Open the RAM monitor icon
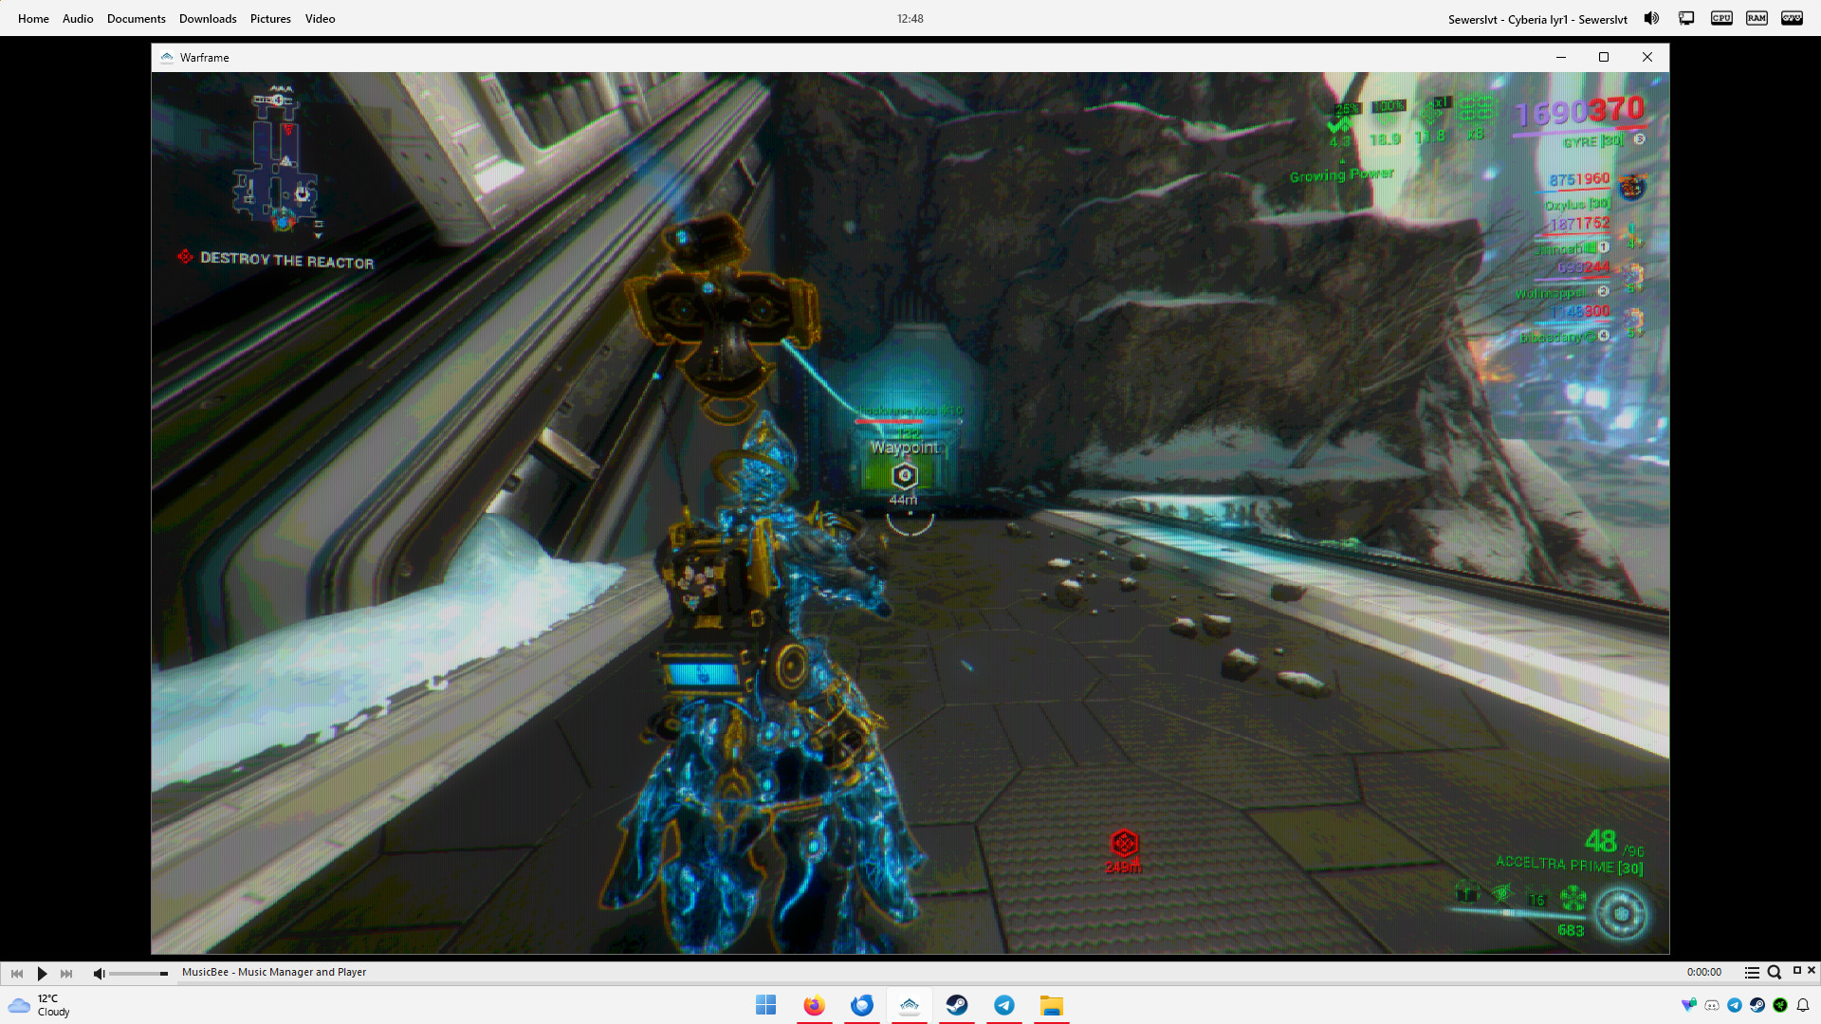1821x1024 pixels. [1757, 18]
